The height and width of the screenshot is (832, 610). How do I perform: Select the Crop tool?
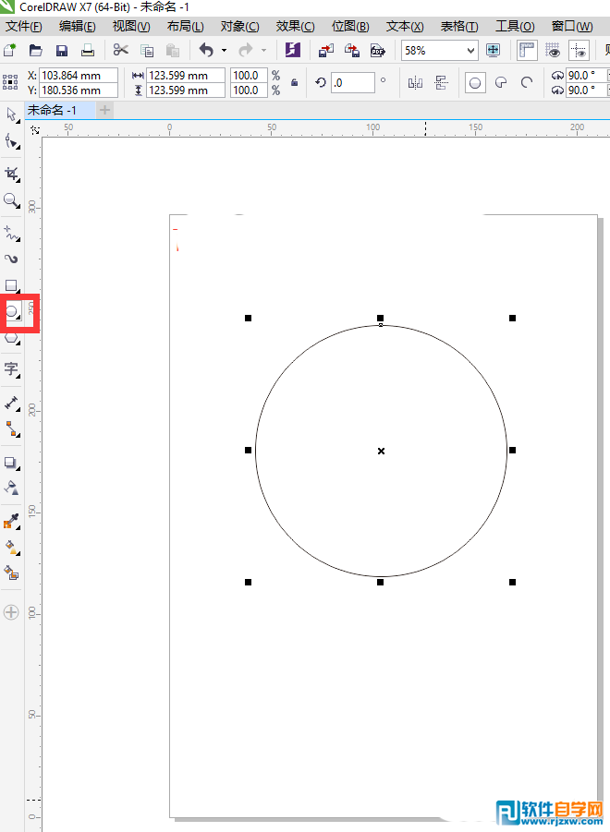11,174
